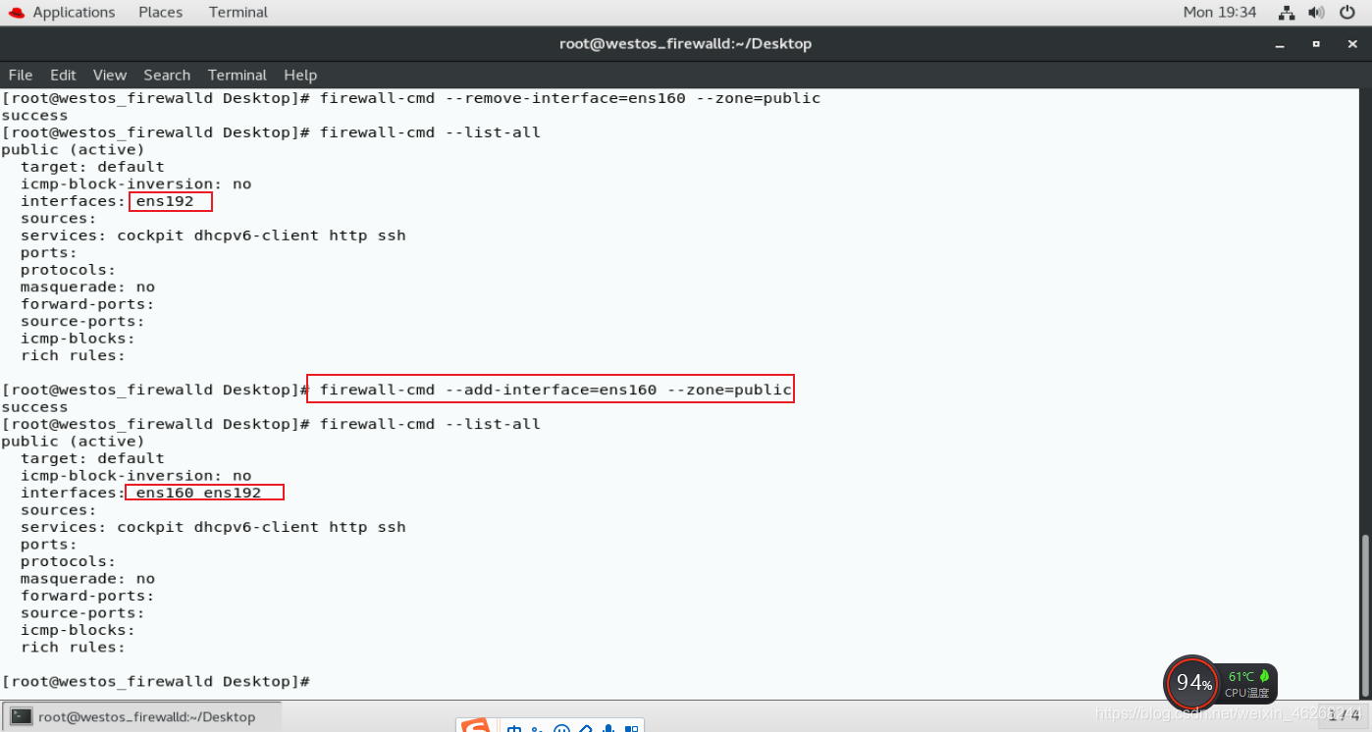
Task: Click the Sogou input method icon
Action: (475, 726)
